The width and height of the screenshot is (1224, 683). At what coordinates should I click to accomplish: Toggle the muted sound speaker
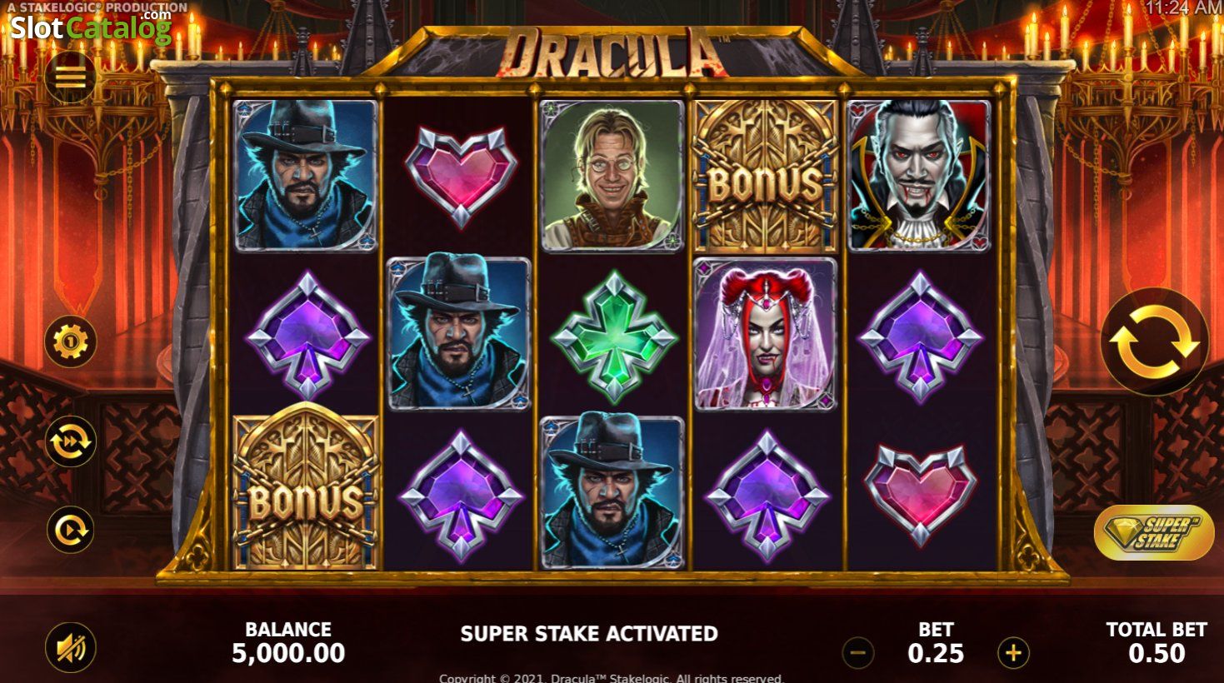click(71, 647)
